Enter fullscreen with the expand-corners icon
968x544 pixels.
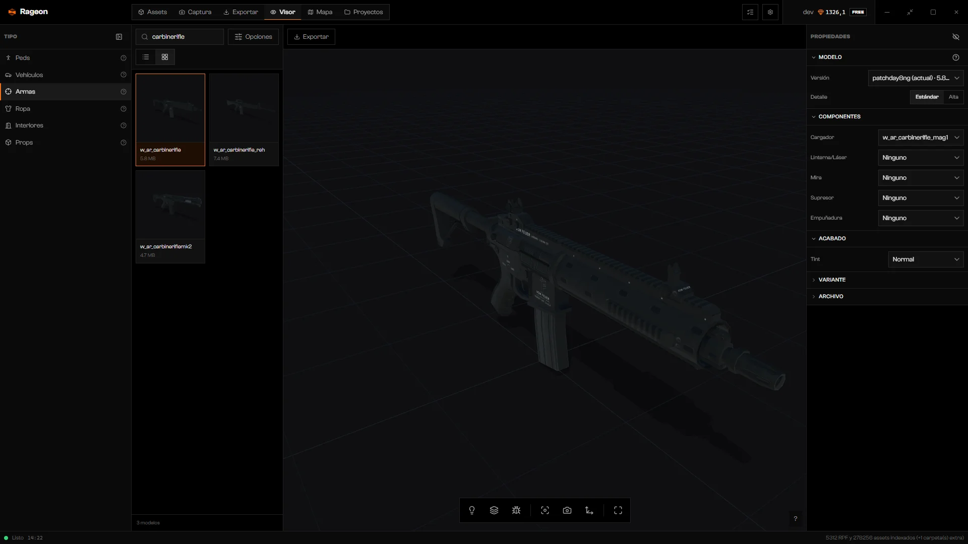[618, 510]
